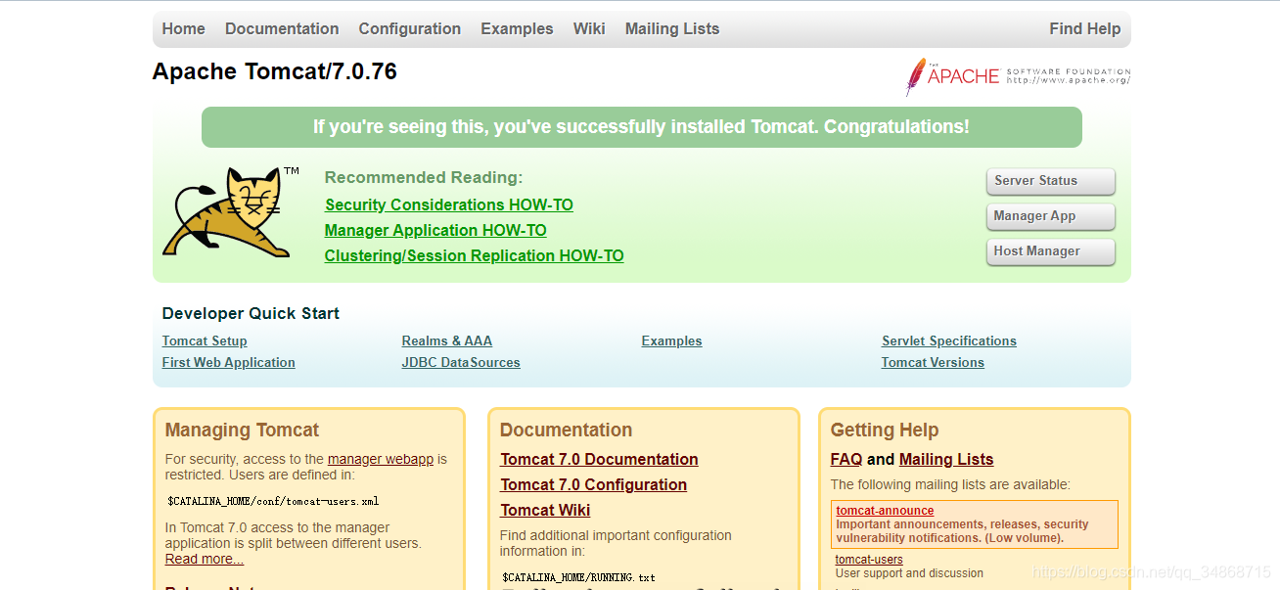The height and width of the screenshot is (590, 1280).
Task: Click the $CATALINA_HOME/RUNNING.txt text
Action: 579,577
